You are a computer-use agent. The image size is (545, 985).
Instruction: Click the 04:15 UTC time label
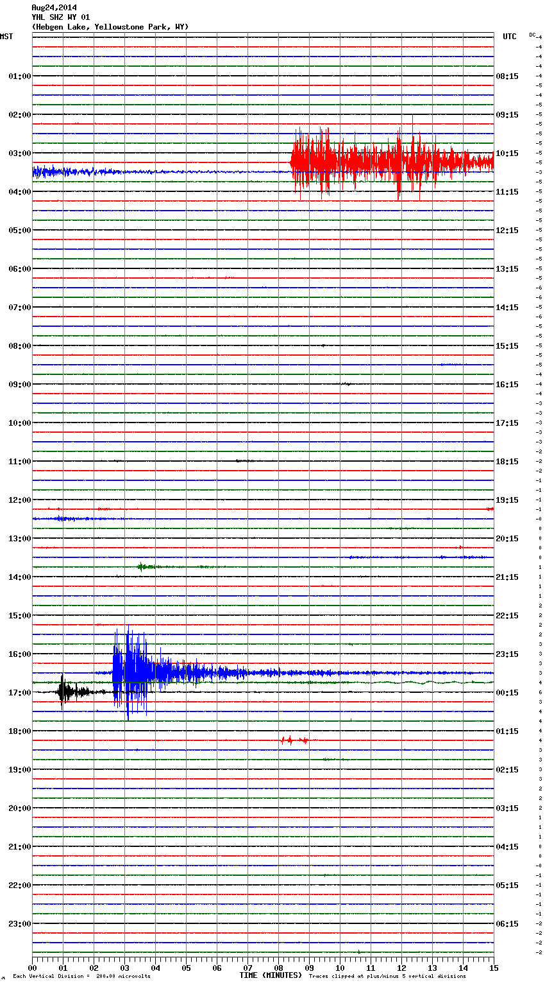click(507, 847)
